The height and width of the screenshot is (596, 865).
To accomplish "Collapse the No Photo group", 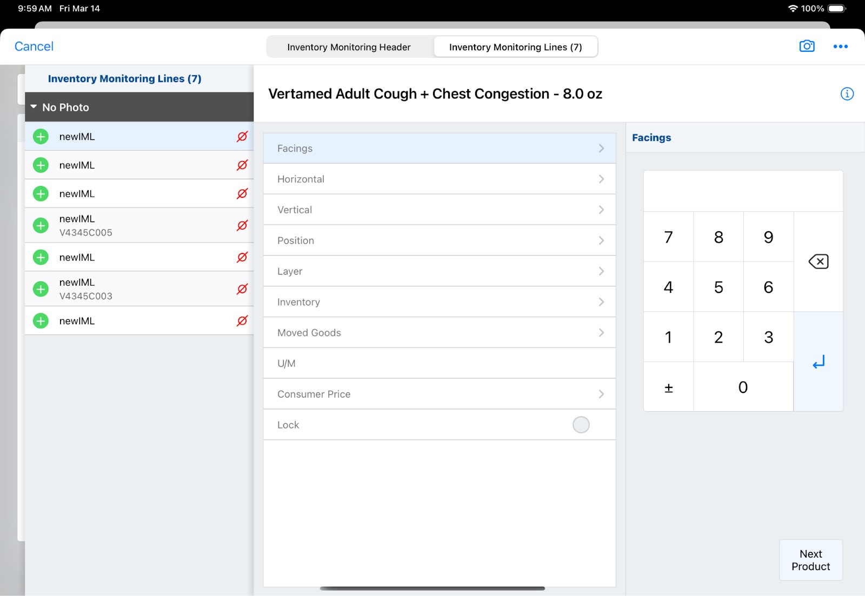I will click(x=34, y=107).
